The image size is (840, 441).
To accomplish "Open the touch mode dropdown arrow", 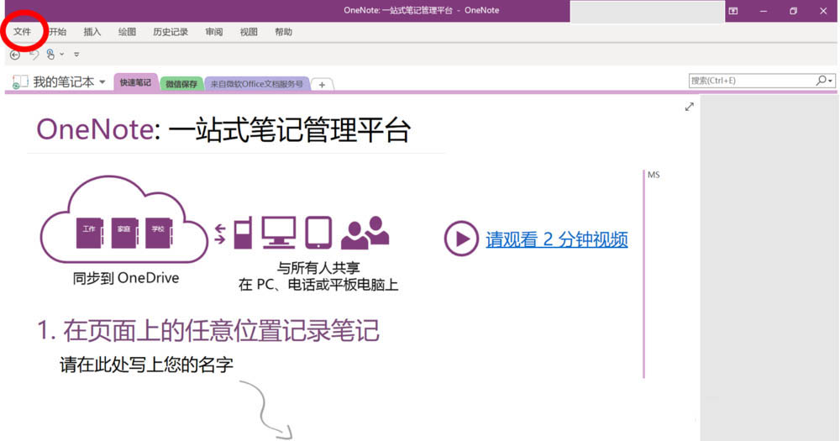I will point(62,55).
